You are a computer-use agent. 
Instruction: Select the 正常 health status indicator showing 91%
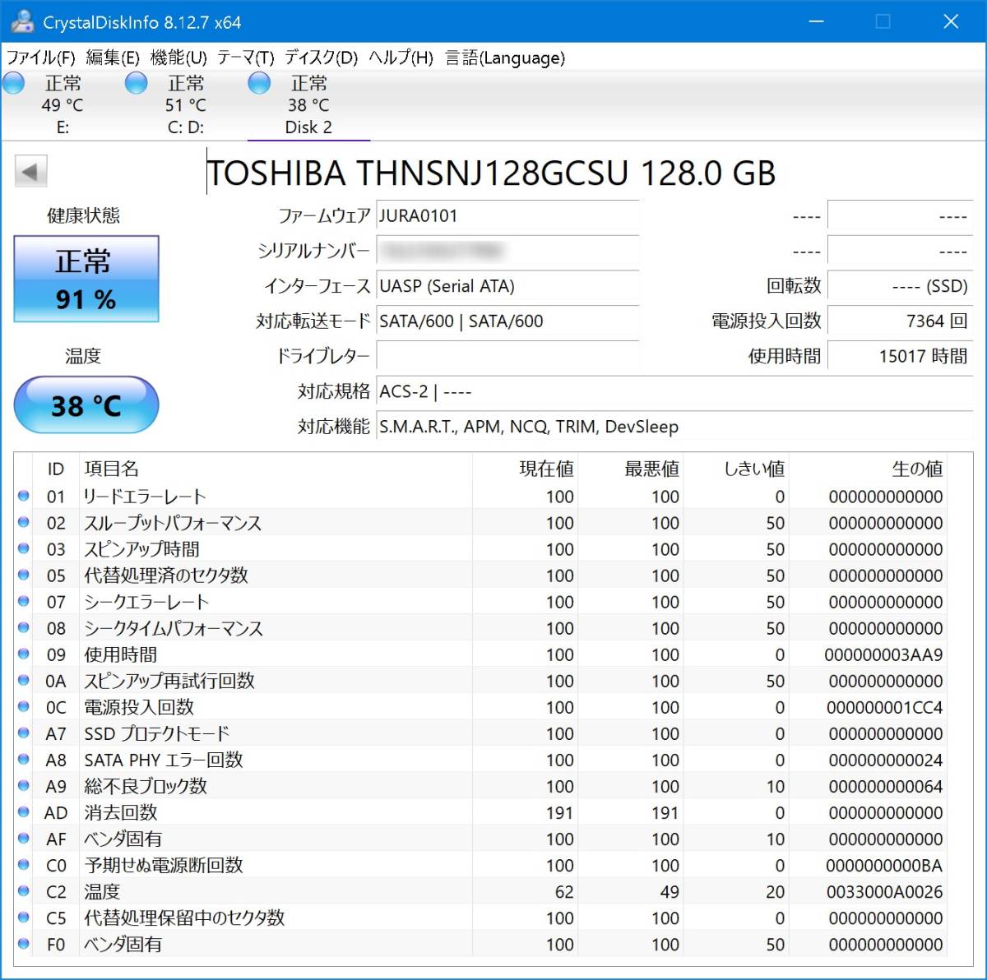coord(85,280)
